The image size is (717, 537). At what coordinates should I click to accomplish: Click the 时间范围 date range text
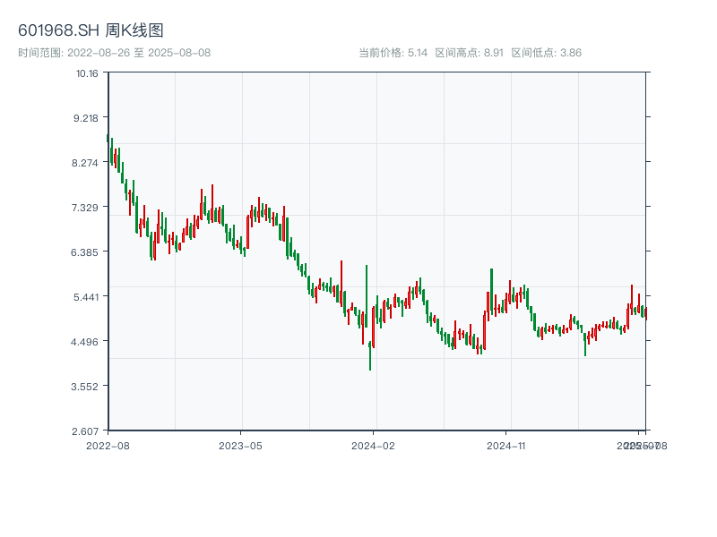114,53
